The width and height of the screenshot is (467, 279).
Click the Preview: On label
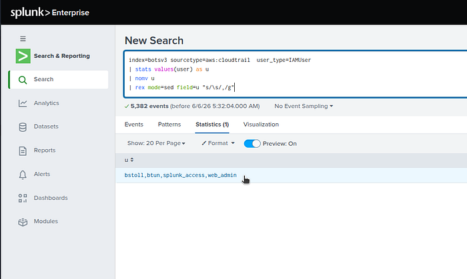280,144
